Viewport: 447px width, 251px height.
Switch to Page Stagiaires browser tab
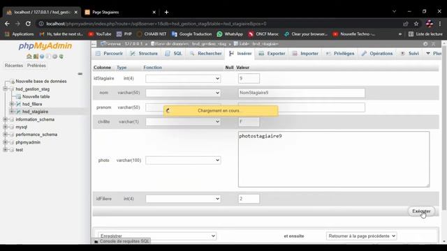point(119,13)
